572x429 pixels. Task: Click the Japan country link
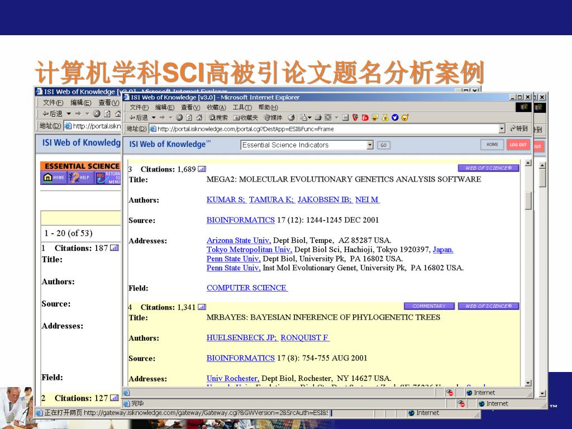pyautogui.click(x=443, y=250)
